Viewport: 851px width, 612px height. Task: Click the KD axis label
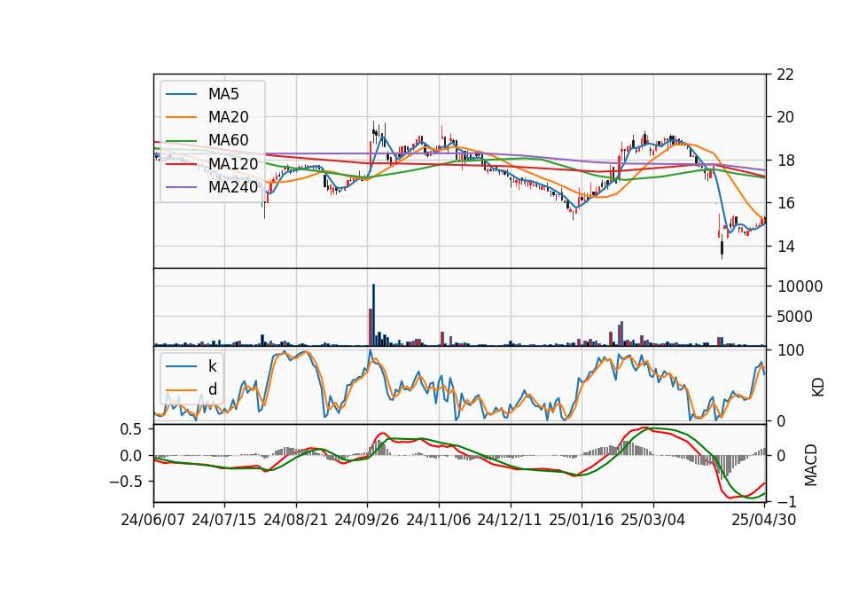817,387
